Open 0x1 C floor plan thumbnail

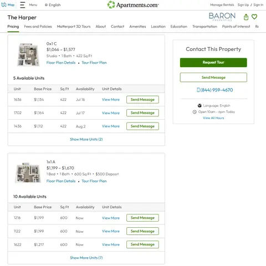28,54
